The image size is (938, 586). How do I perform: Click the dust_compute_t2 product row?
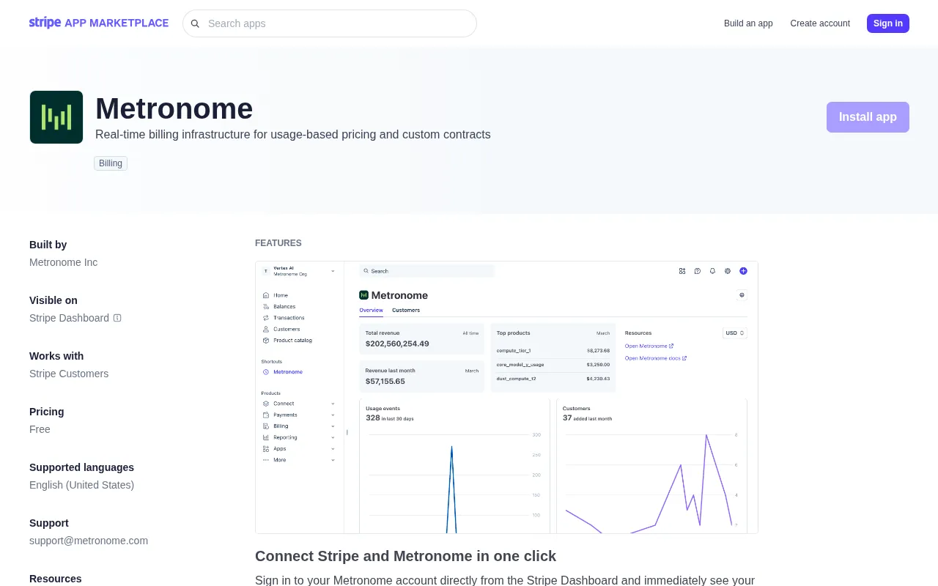pos(553,379)
